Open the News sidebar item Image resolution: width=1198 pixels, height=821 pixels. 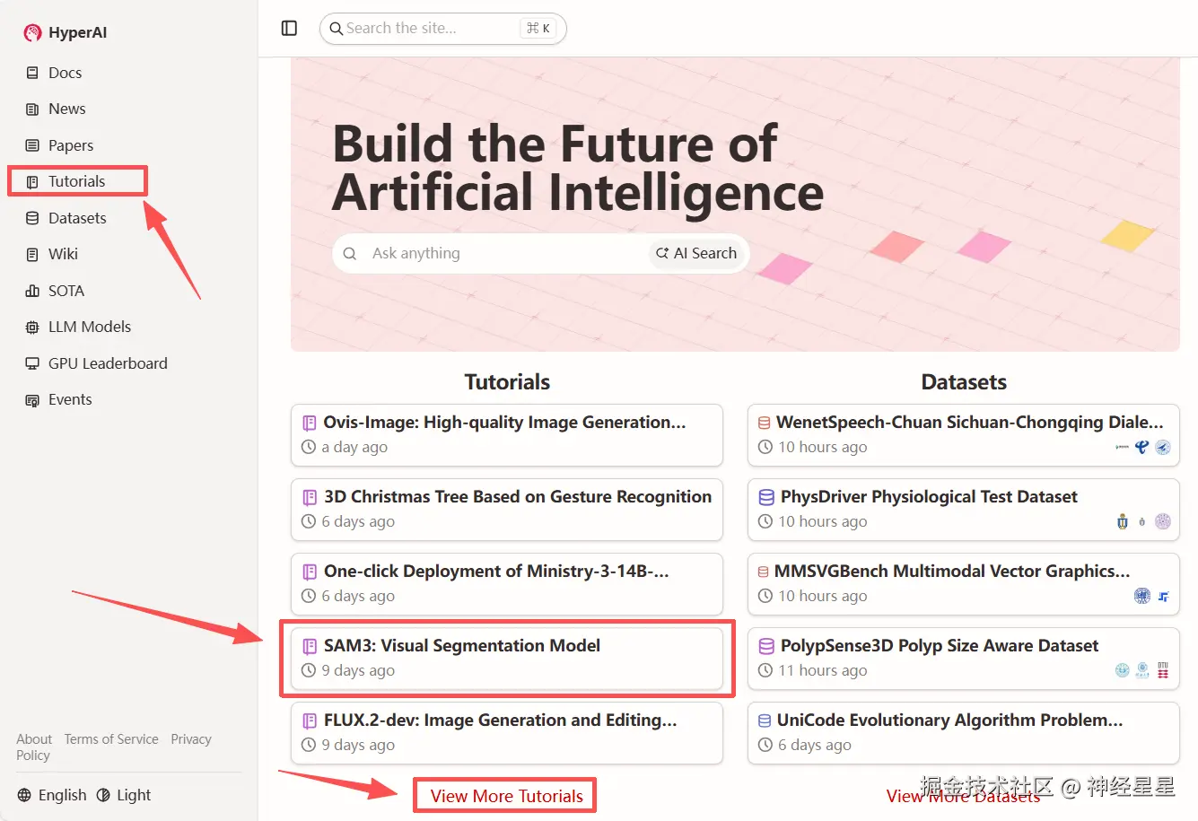click(66, 109)
